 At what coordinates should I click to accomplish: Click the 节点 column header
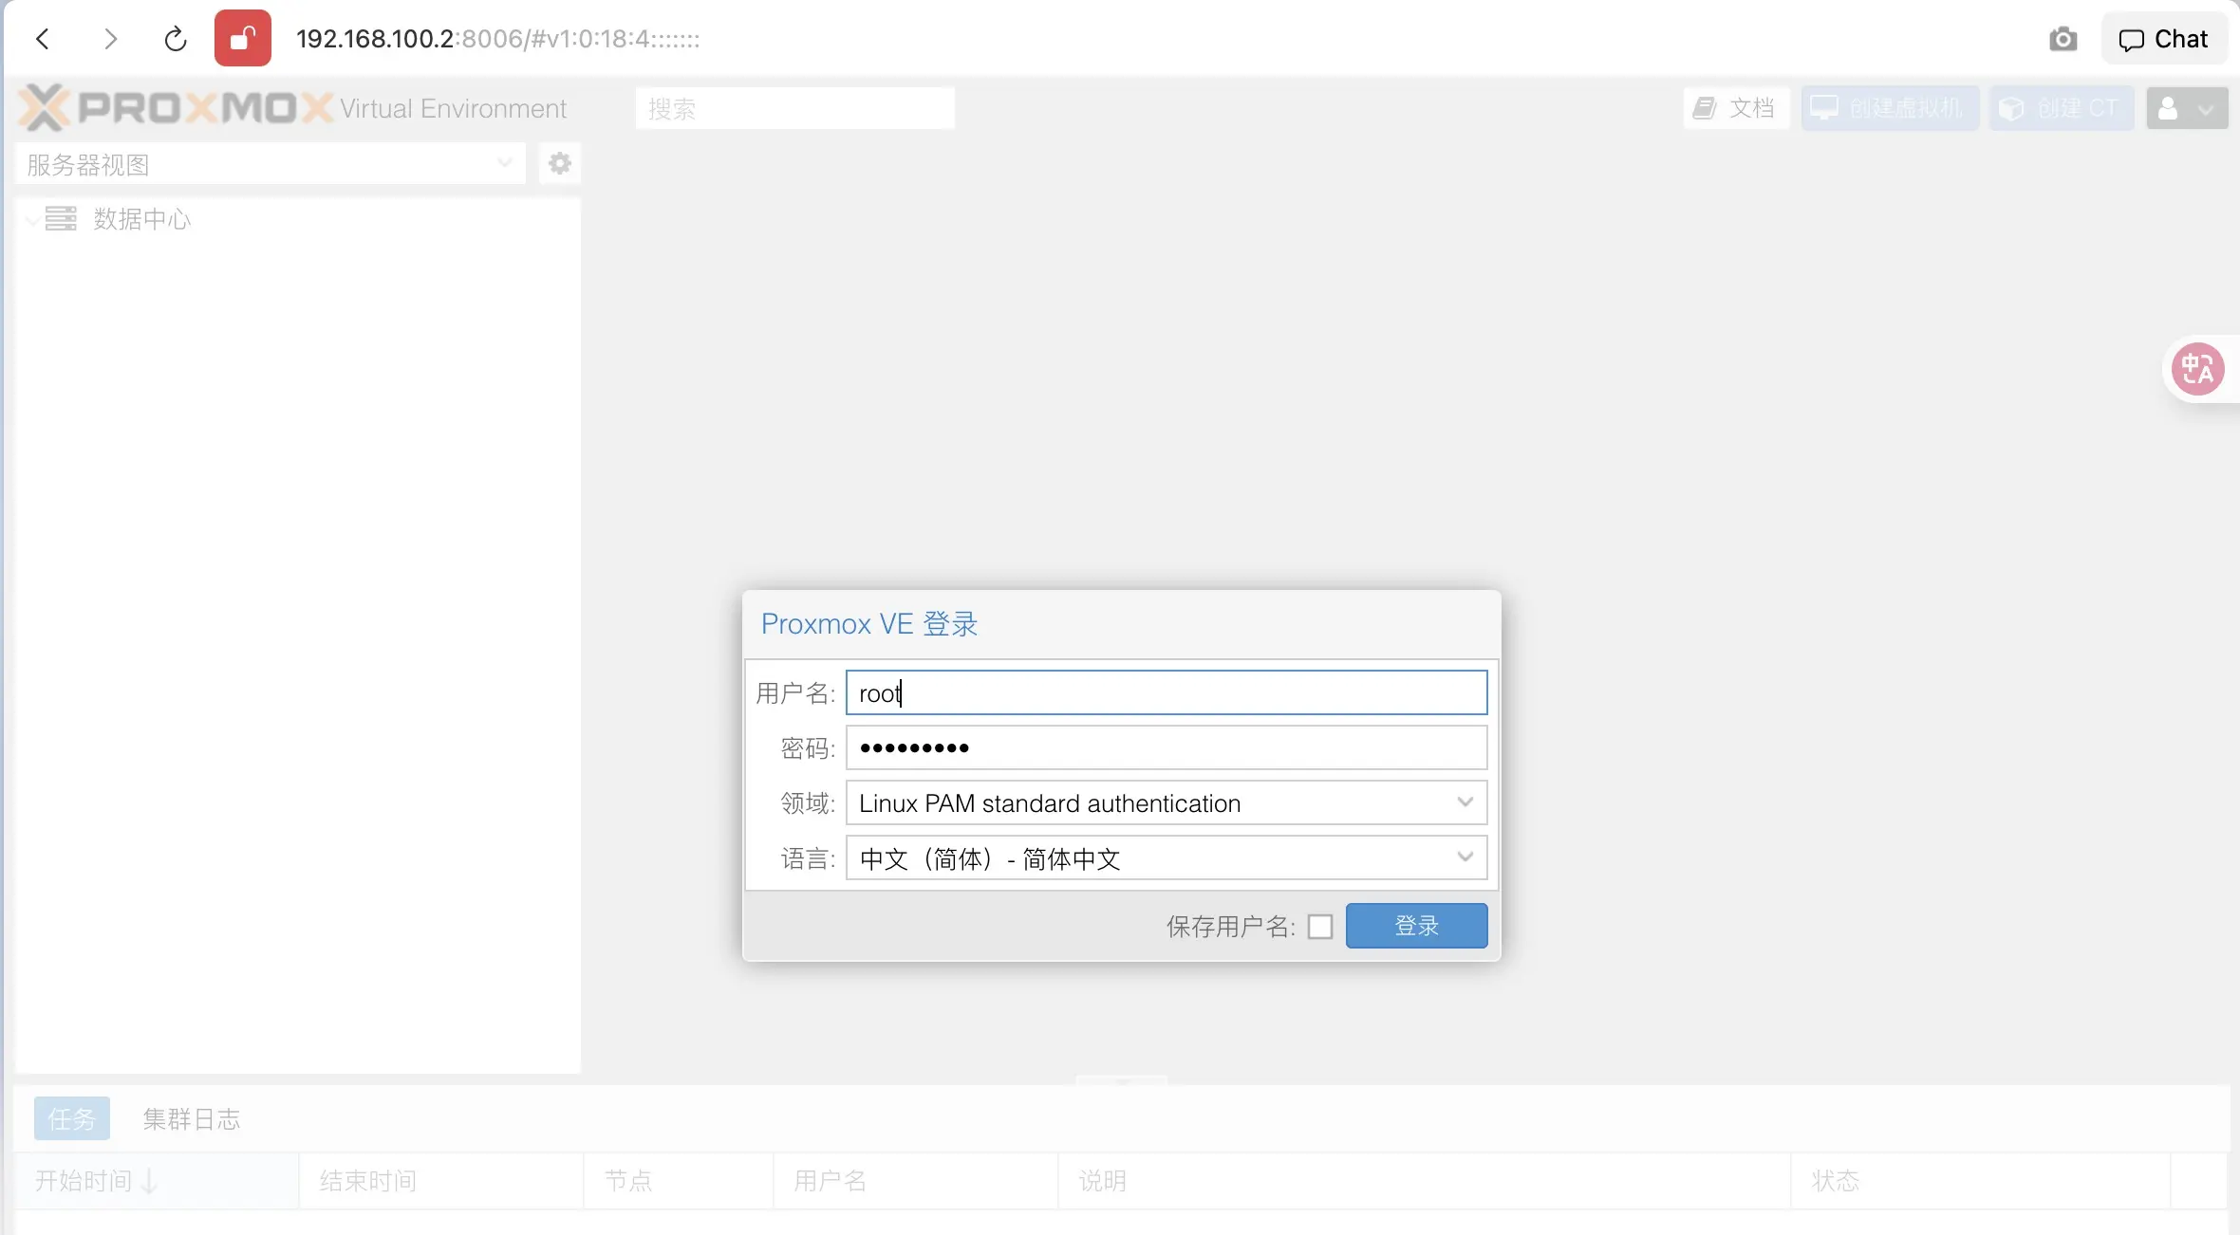(x=679, y=1181)
